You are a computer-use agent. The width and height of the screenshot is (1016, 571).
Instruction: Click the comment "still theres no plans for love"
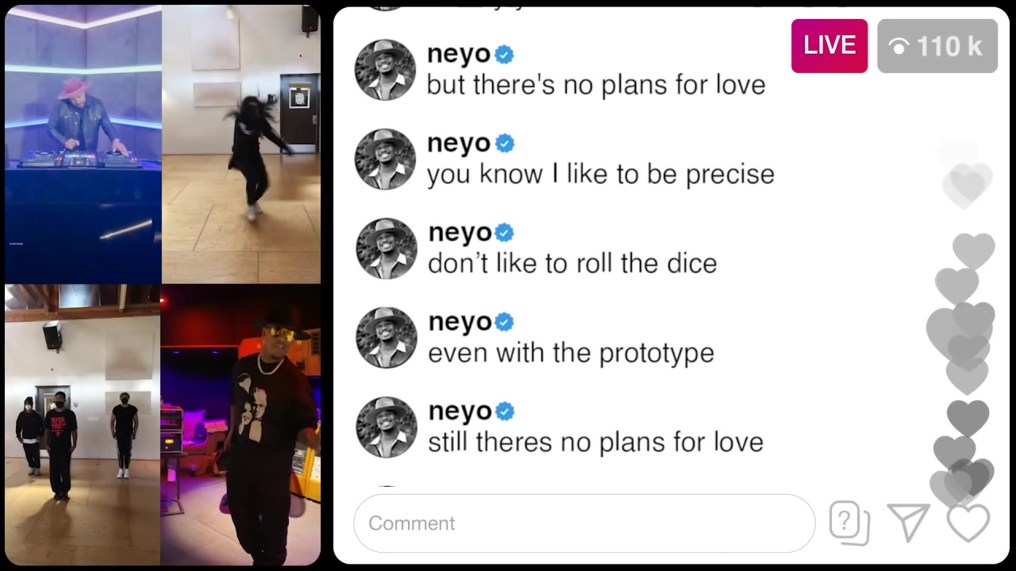(595, 443)
